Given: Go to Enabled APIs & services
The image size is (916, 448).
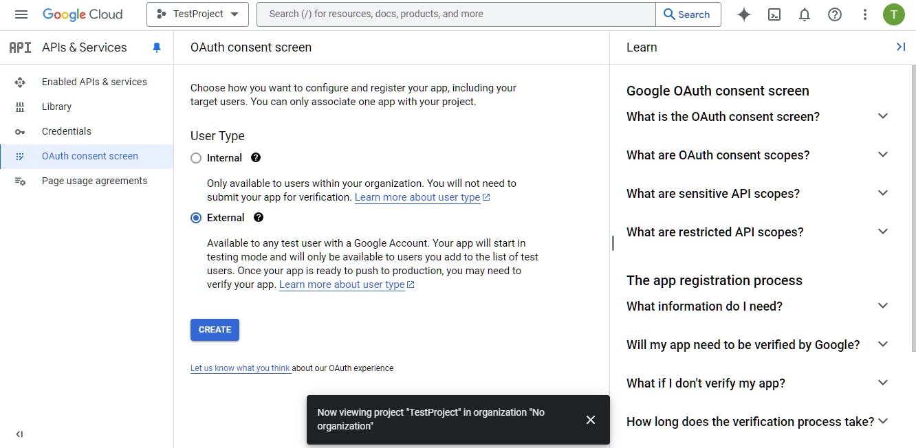Looking at the screenshot, I should (x=94, y=82).
